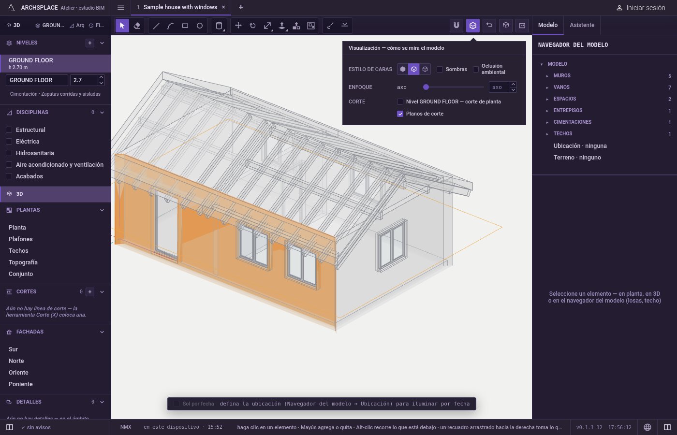Pick the circle drawing tool
Screen dimensions: 677x435
pyautogui.click(x=200, y=26)
